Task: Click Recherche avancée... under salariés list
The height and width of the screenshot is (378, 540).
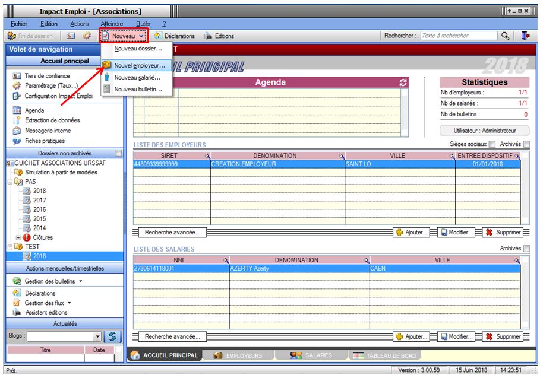Action: [172, 336]
